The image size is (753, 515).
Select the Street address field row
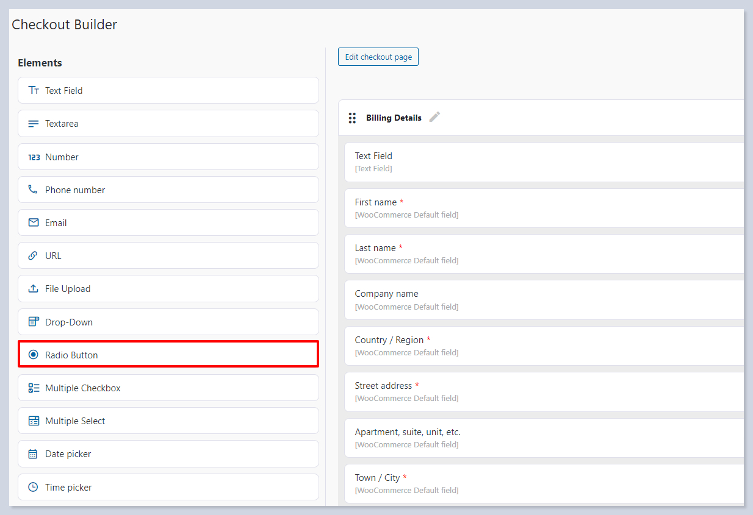pyautogui.click(x=543, y=391)
